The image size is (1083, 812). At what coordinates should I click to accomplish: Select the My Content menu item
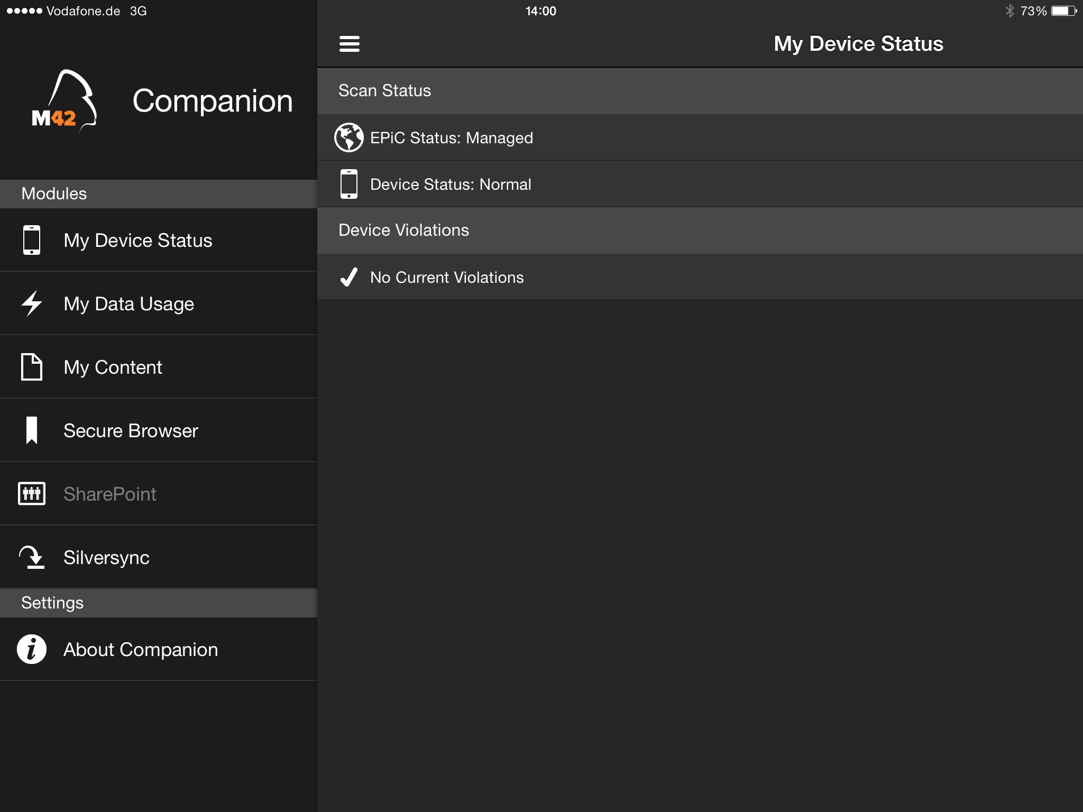pos(159,367)
